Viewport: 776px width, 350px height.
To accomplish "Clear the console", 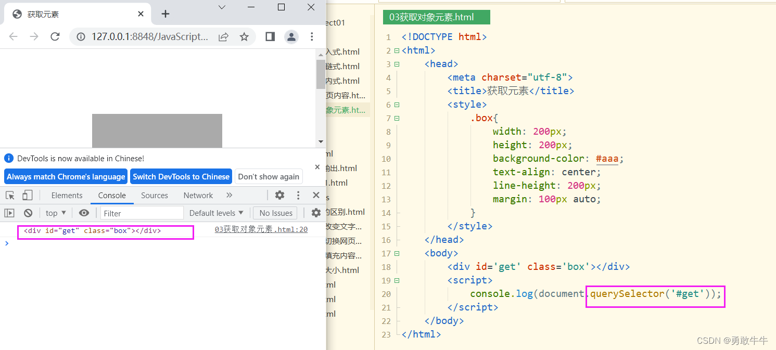I will pos(28,213).
